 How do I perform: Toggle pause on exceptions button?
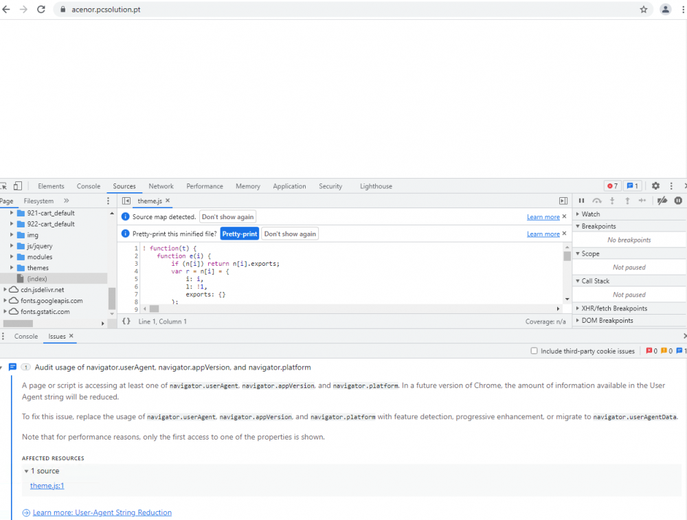[678, 201]
